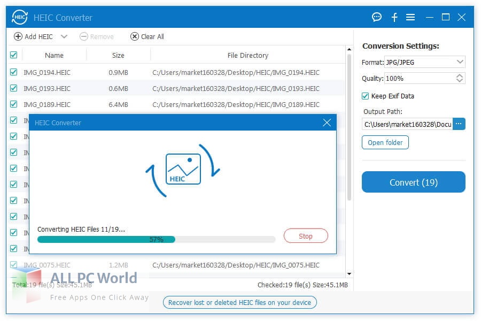Stop the HEIC file conversion
Image resolution: width=481 pixels, height=321 pixels.
pos(306,236)
